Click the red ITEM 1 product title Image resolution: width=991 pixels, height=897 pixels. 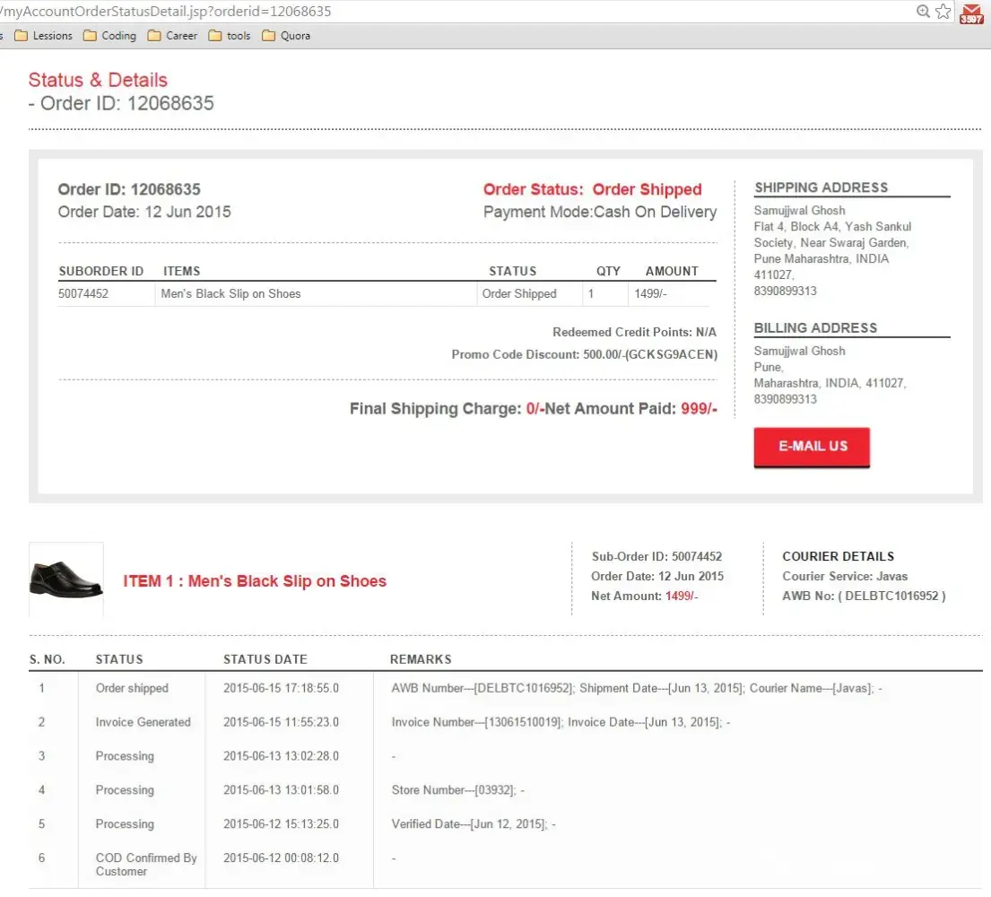(255, 581)
